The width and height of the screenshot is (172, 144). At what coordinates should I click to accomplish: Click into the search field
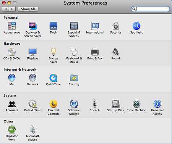(x=150, y=9)
